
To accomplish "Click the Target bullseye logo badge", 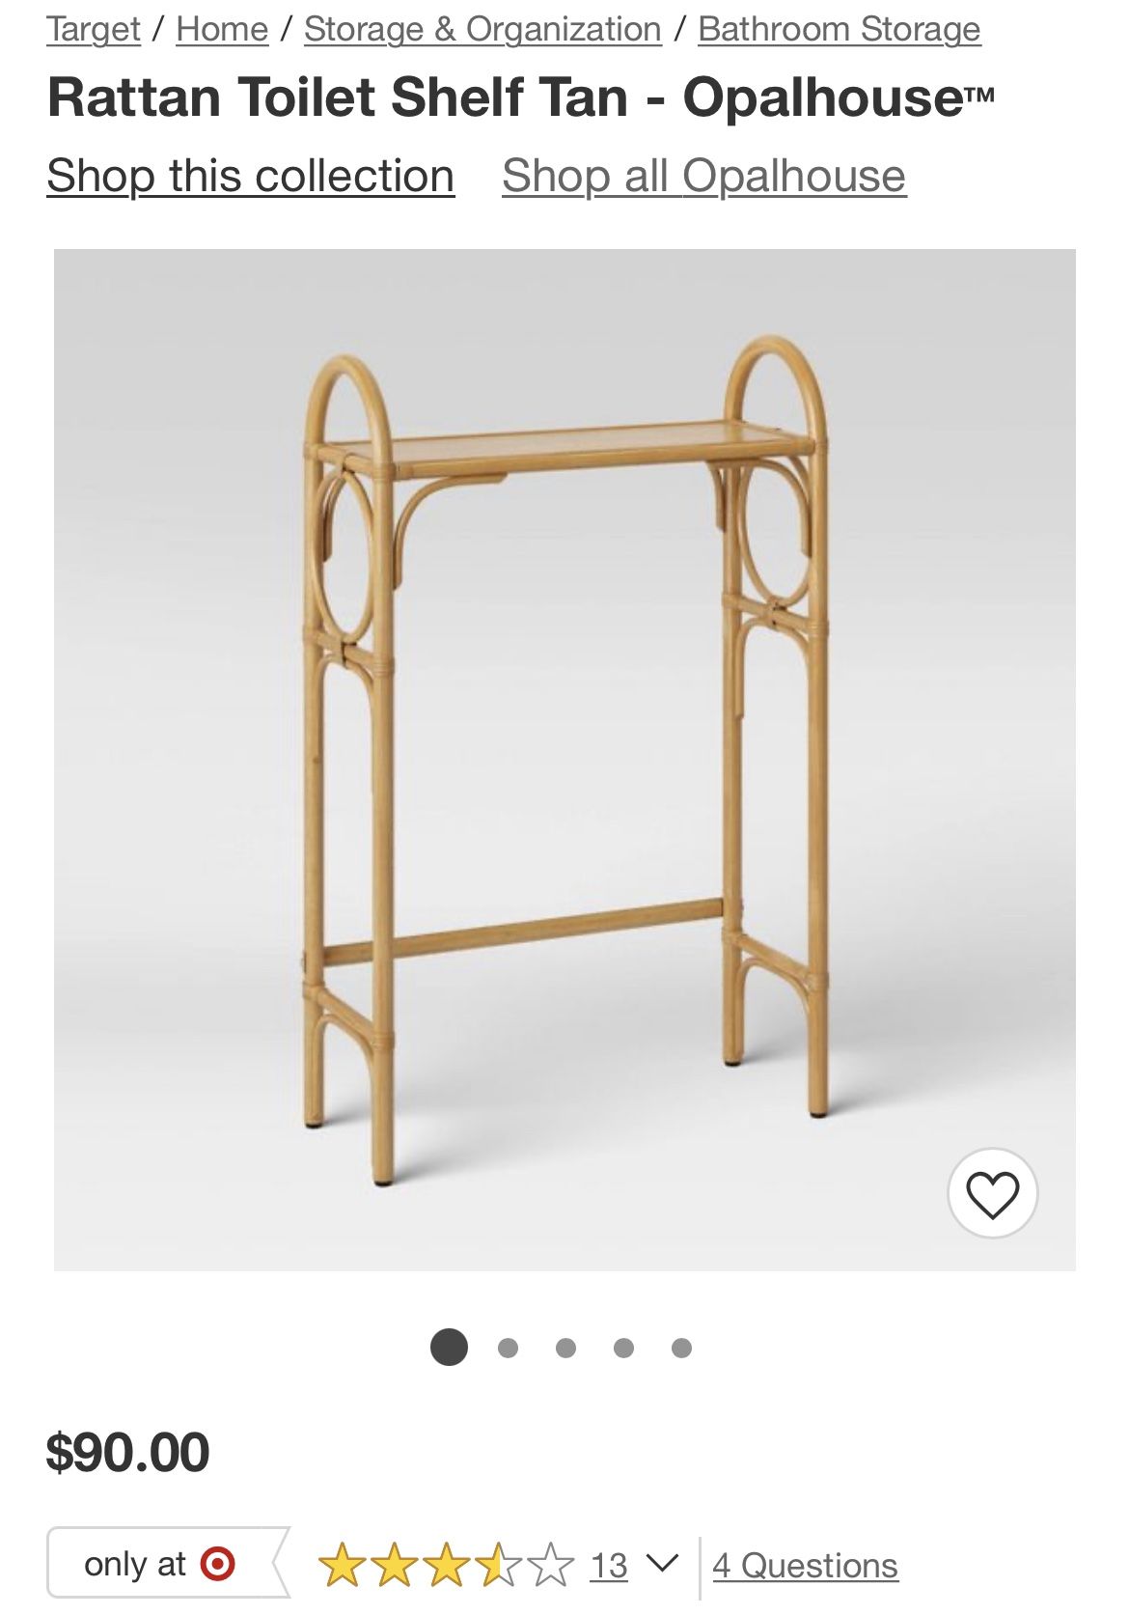I will click(x=217, y=1563).
